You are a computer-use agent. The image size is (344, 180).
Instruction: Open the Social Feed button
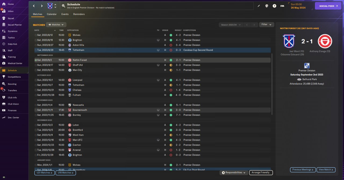[x=328, y=6]
